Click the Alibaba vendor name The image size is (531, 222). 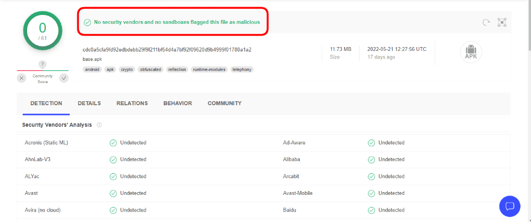click(291, 159)
